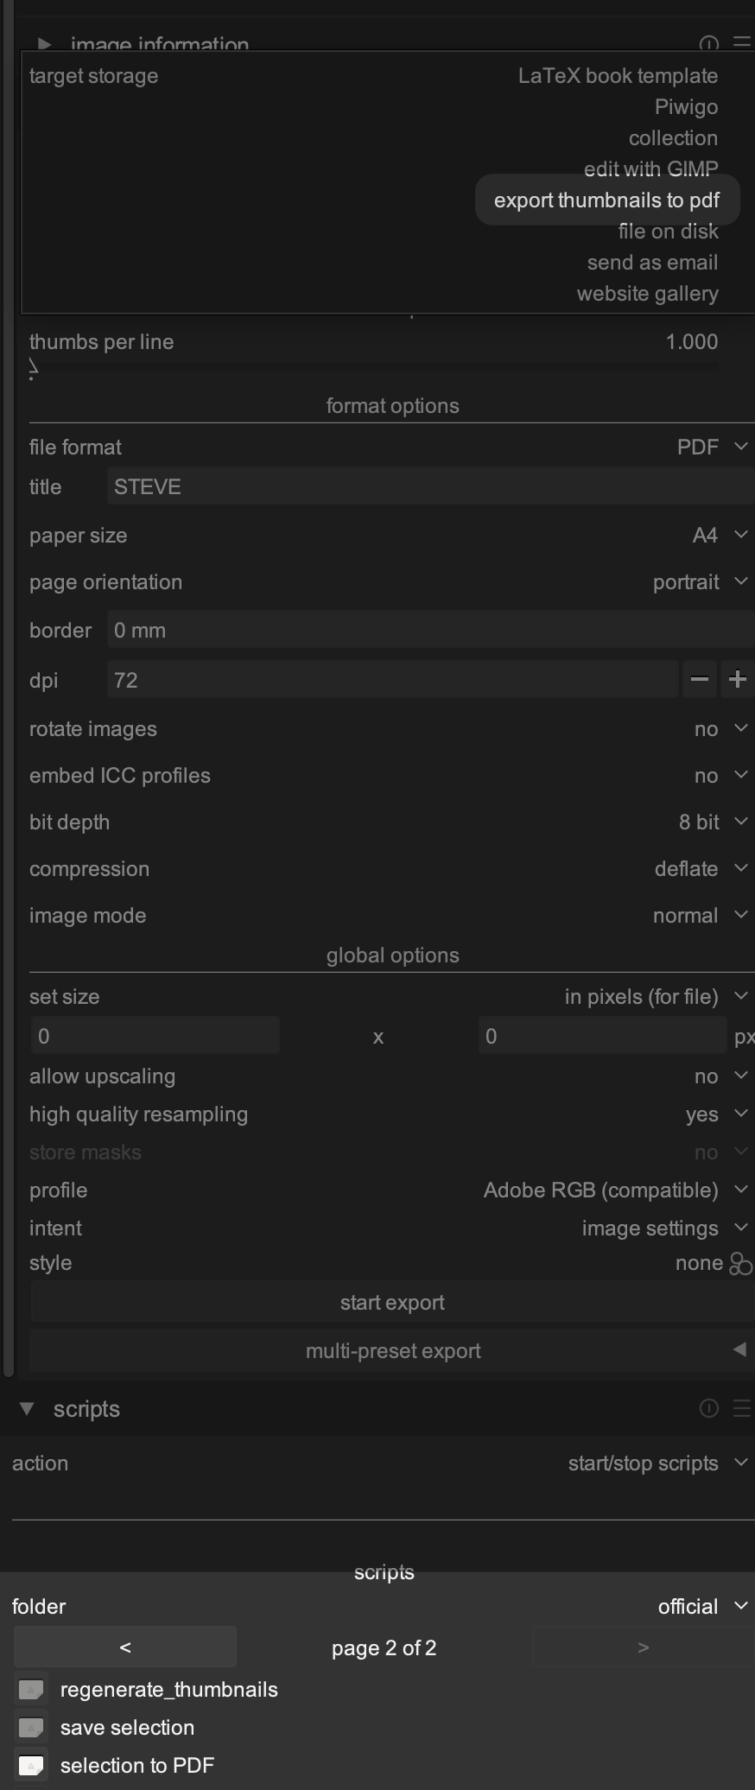
Task: Click the title text field STEVE
Action: pyautogui.click(x=430, y=487)
